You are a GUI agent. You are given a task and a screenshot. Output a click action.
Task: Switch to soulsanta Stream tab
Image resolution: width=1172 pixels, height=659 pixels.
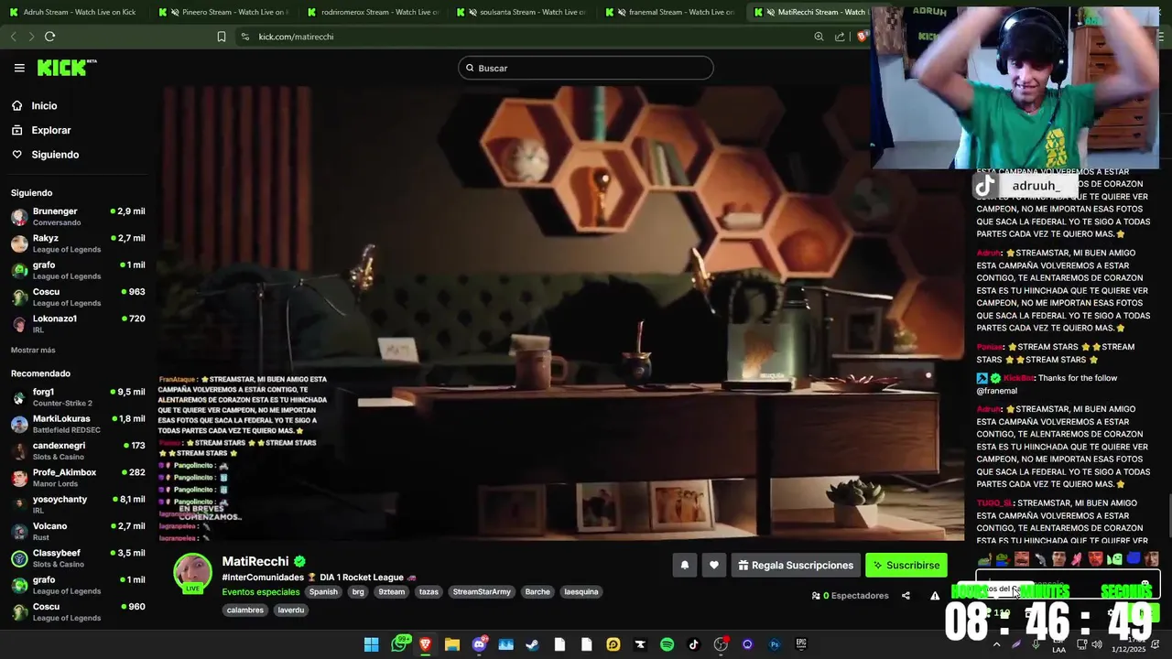[521, 12]
